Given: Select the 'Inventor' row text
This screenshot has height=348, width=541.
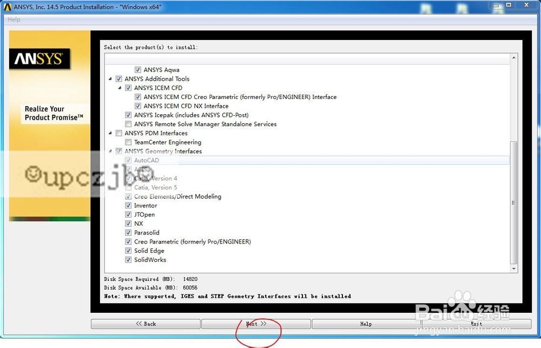Looking at the screenshot, I should [146, 206].
